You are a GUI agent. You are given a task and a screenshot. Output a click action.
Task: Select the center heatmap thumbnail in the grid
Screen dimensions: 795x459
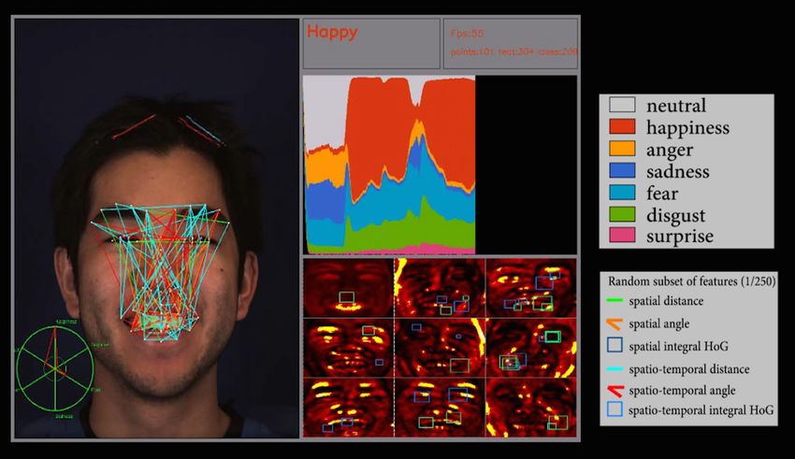[x=440, y=347]
